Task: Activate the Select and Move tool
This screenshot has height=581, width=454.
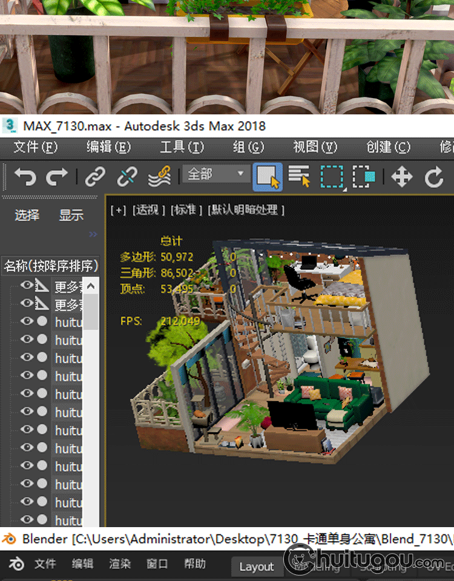Action: (x=402, y=177)
